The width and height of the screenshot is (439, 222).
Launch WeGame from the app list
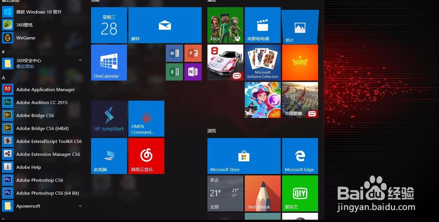point(43,37)
